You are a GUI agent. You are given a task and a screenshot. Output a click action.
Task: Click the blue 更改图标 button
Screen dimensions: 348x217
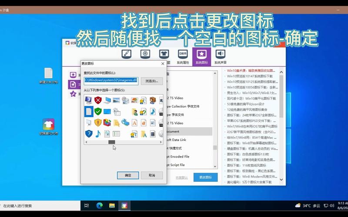coord(205,178)
